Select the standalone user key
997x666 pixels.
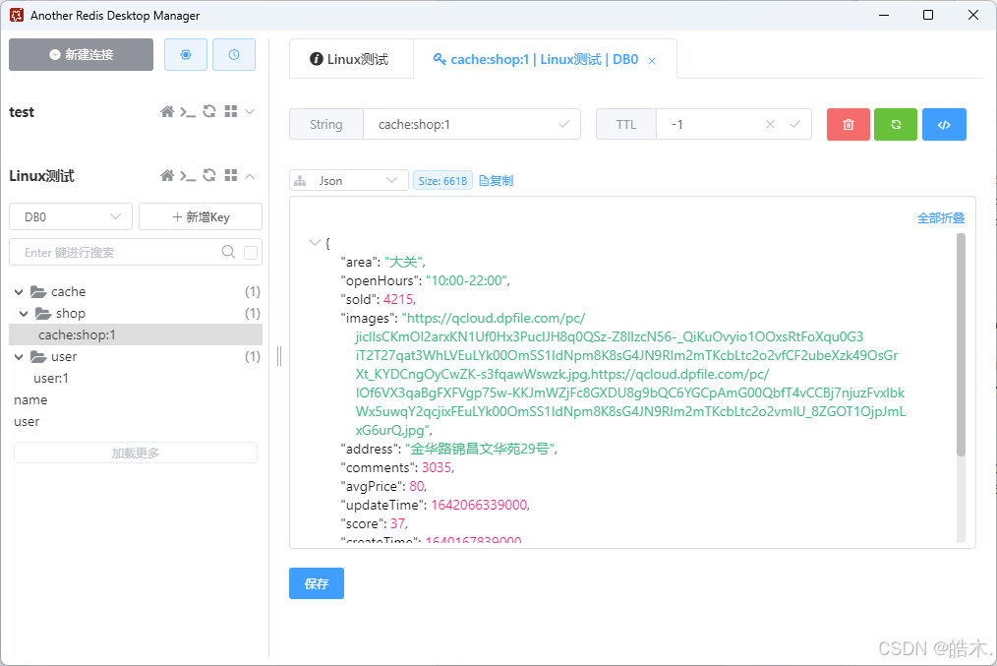click(x=27, y=422)
